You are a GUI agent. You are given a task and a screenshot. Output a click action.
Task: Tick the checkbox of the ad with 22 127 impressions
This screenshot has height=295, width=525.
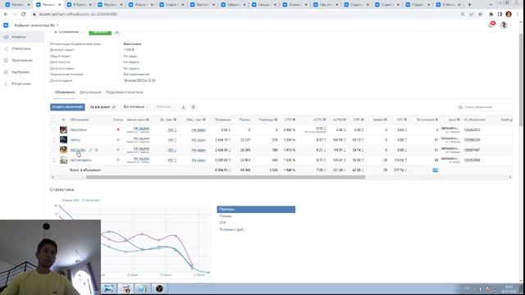(54, 140)
